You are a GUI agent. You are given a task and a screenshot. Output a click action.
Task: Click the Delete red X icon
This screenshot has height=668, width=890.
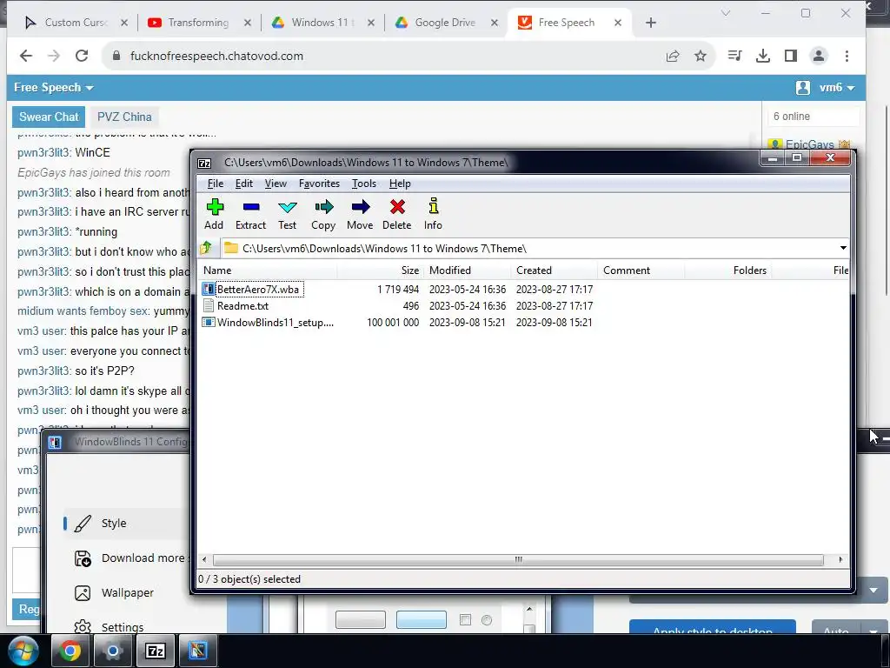(x=396, y=214)
